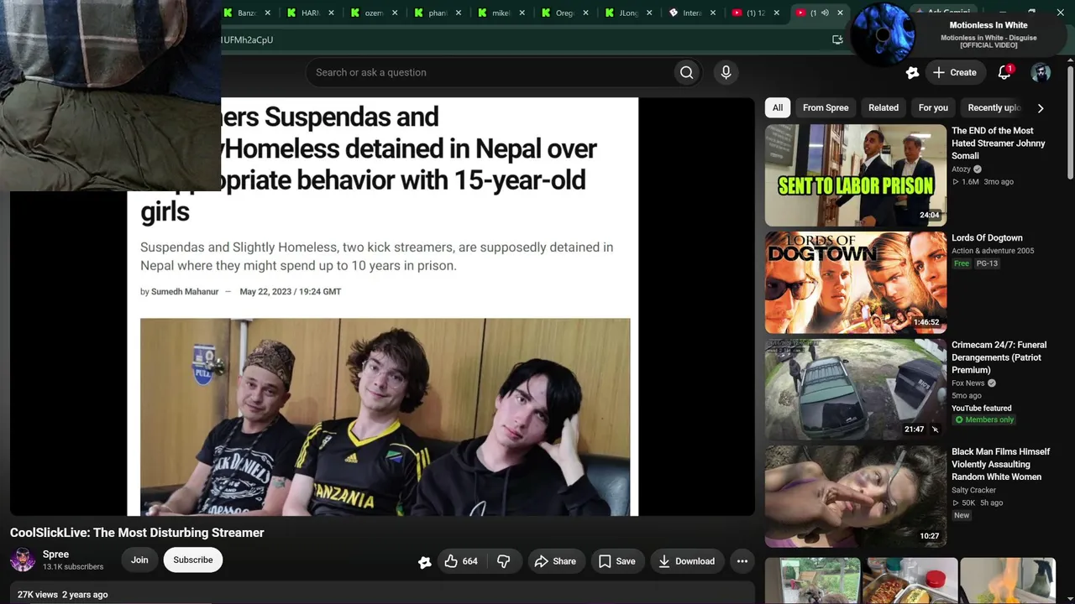Screen dimensions: 1075x604
Task: Open 'Black Man Films Himself' video title
Action: 1000,464
